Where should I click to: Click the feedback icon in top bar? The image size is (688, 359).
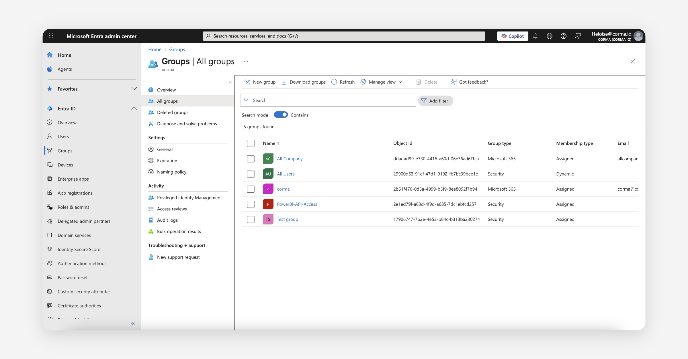(578, 36)
